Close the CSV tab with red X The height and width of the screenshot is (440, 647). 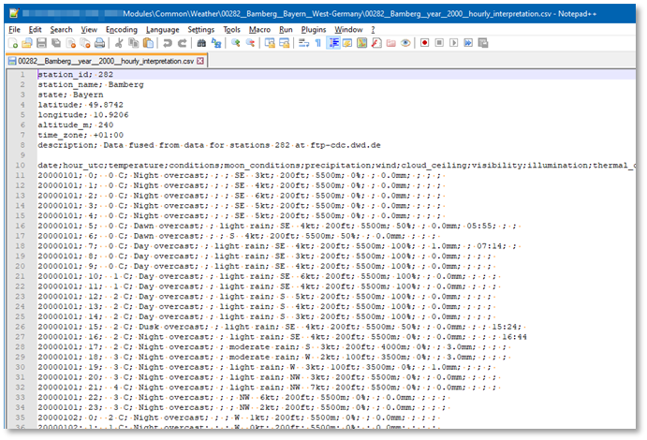tap(199, 60)
